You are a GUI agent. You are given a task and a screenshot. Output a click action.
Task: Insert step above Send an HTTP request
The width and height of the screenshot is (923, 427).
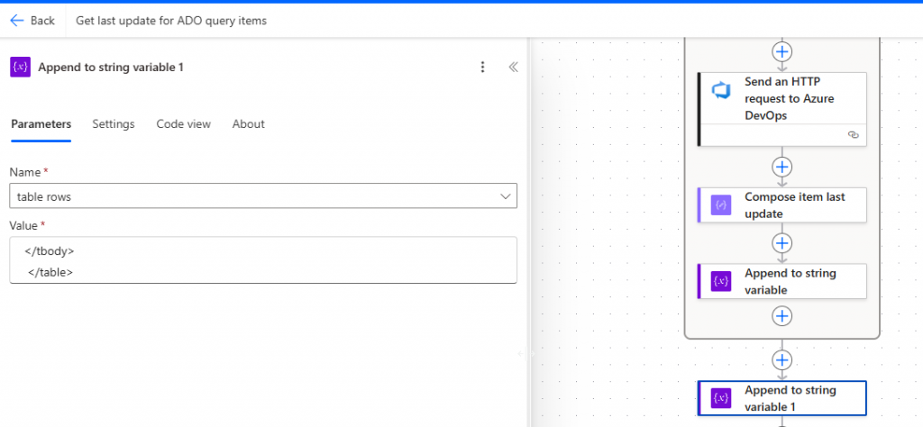(x=782, y=51)
